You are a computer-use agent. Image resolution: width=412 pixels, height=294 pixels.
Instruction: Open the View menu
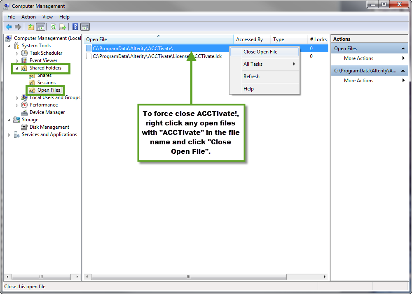(x=47, y=17)
